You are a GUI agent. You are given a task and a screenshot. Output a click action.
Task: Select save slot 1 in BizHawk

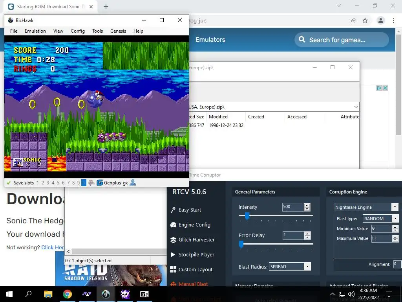pos(38,183)
